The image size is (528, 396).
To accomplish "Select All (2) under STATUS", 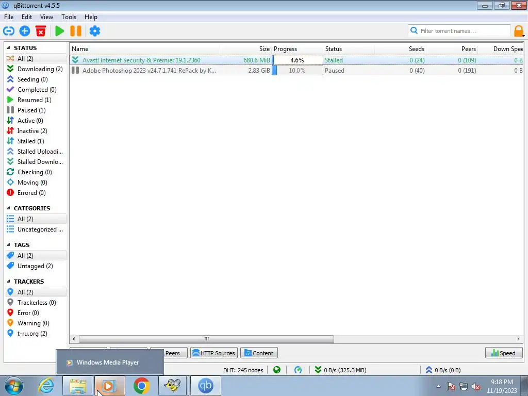I will pos(36,59).
